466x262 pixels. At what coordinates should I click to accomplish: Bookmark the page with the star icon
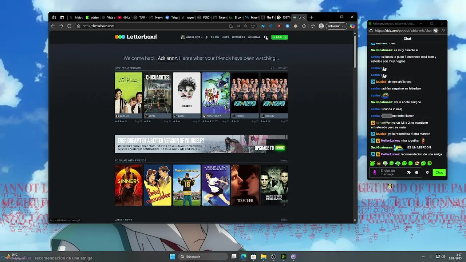[253, 26]
